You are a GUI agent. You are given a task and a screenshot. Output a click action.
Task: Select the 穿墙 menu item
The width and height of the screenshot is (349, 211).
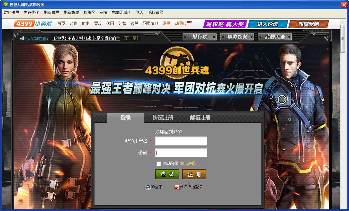(103, 13)
